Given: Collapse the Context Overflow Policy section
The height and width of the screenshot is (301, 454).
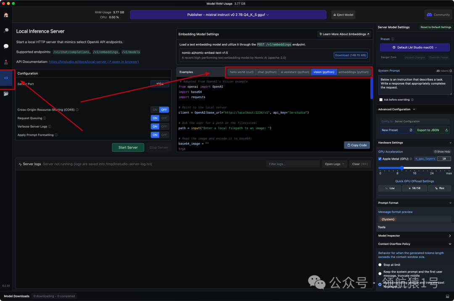Looking at the screenshot, I should [450, 244].
